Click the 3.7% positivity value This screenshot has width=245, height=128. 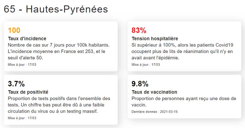[16, 84]
